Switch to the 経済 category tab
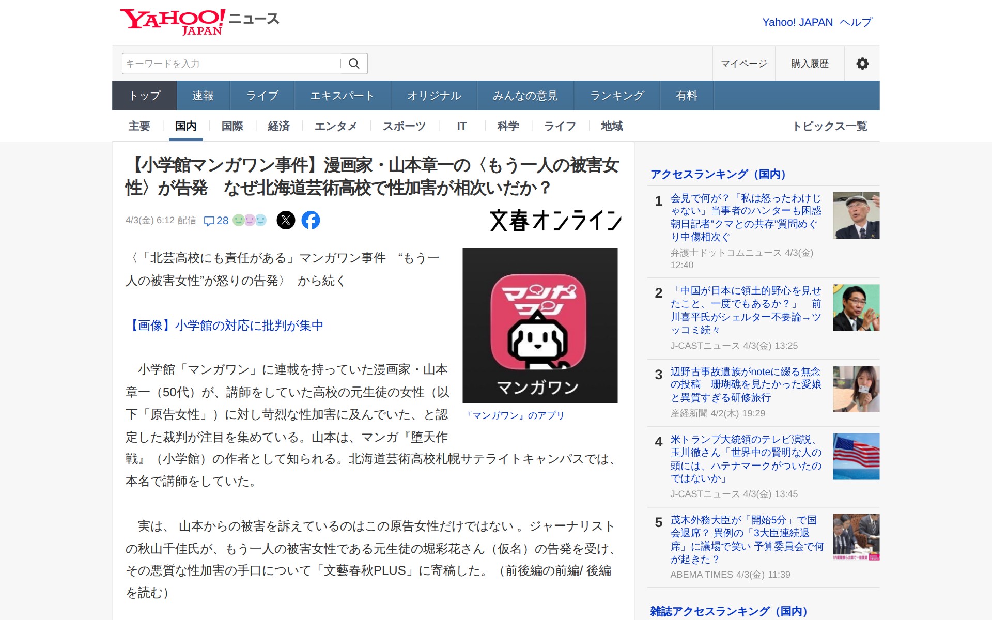 pyautogui.click(x=278, y=126)
